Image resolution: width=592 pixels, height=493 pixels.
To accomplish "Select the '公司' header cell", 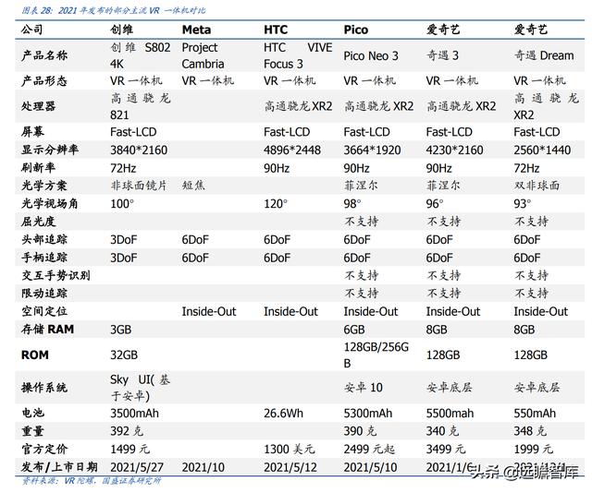I will pyautogui.click(x=32, y=30).
